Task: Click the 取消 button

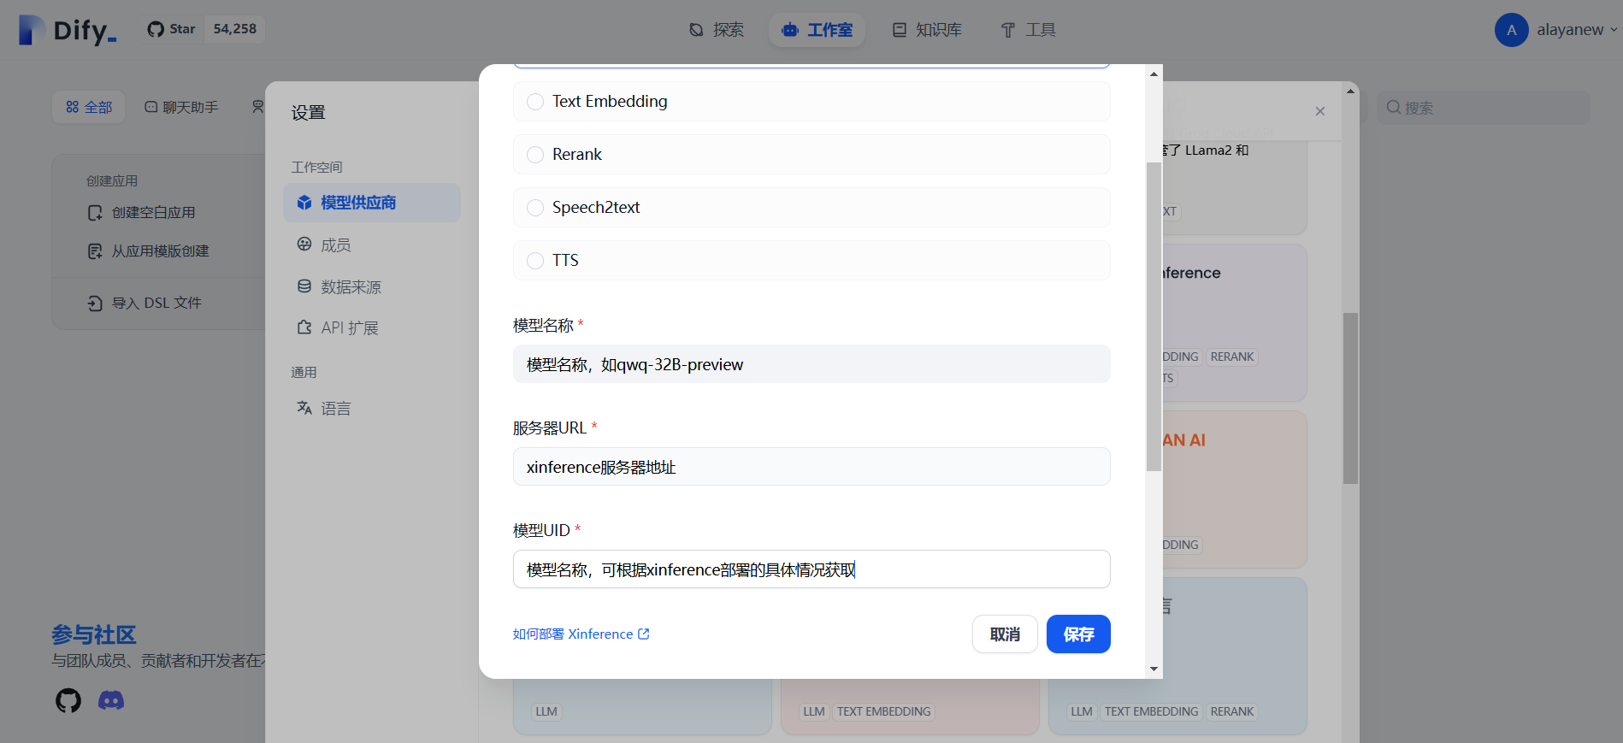Action: [1004, 634]
